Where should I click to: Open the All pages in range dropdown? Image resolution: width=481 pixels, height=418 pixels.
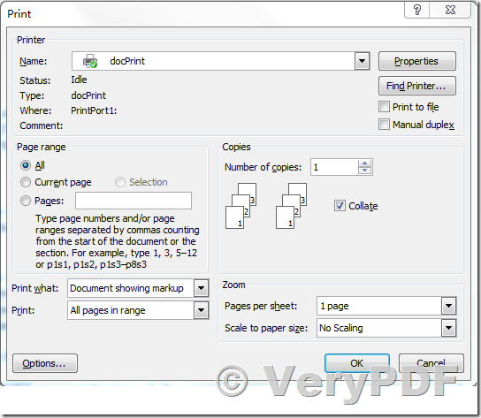coord(202,310)
